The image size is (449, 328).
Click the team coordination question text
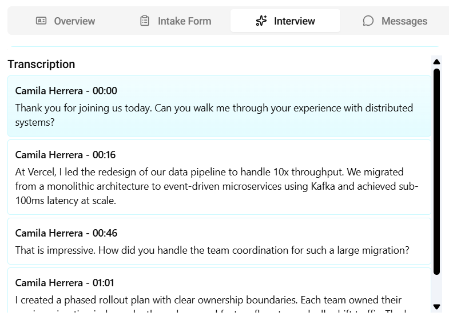(x=212, y=250)
